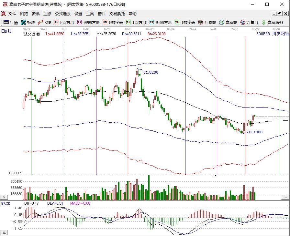Click the 03-24 date on time axis
The image size is (290, 236).
coord(192,29)
